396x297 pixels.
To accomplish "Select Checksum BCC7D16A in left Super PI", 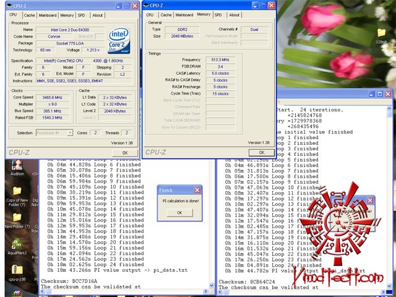I will click(69, 281).
